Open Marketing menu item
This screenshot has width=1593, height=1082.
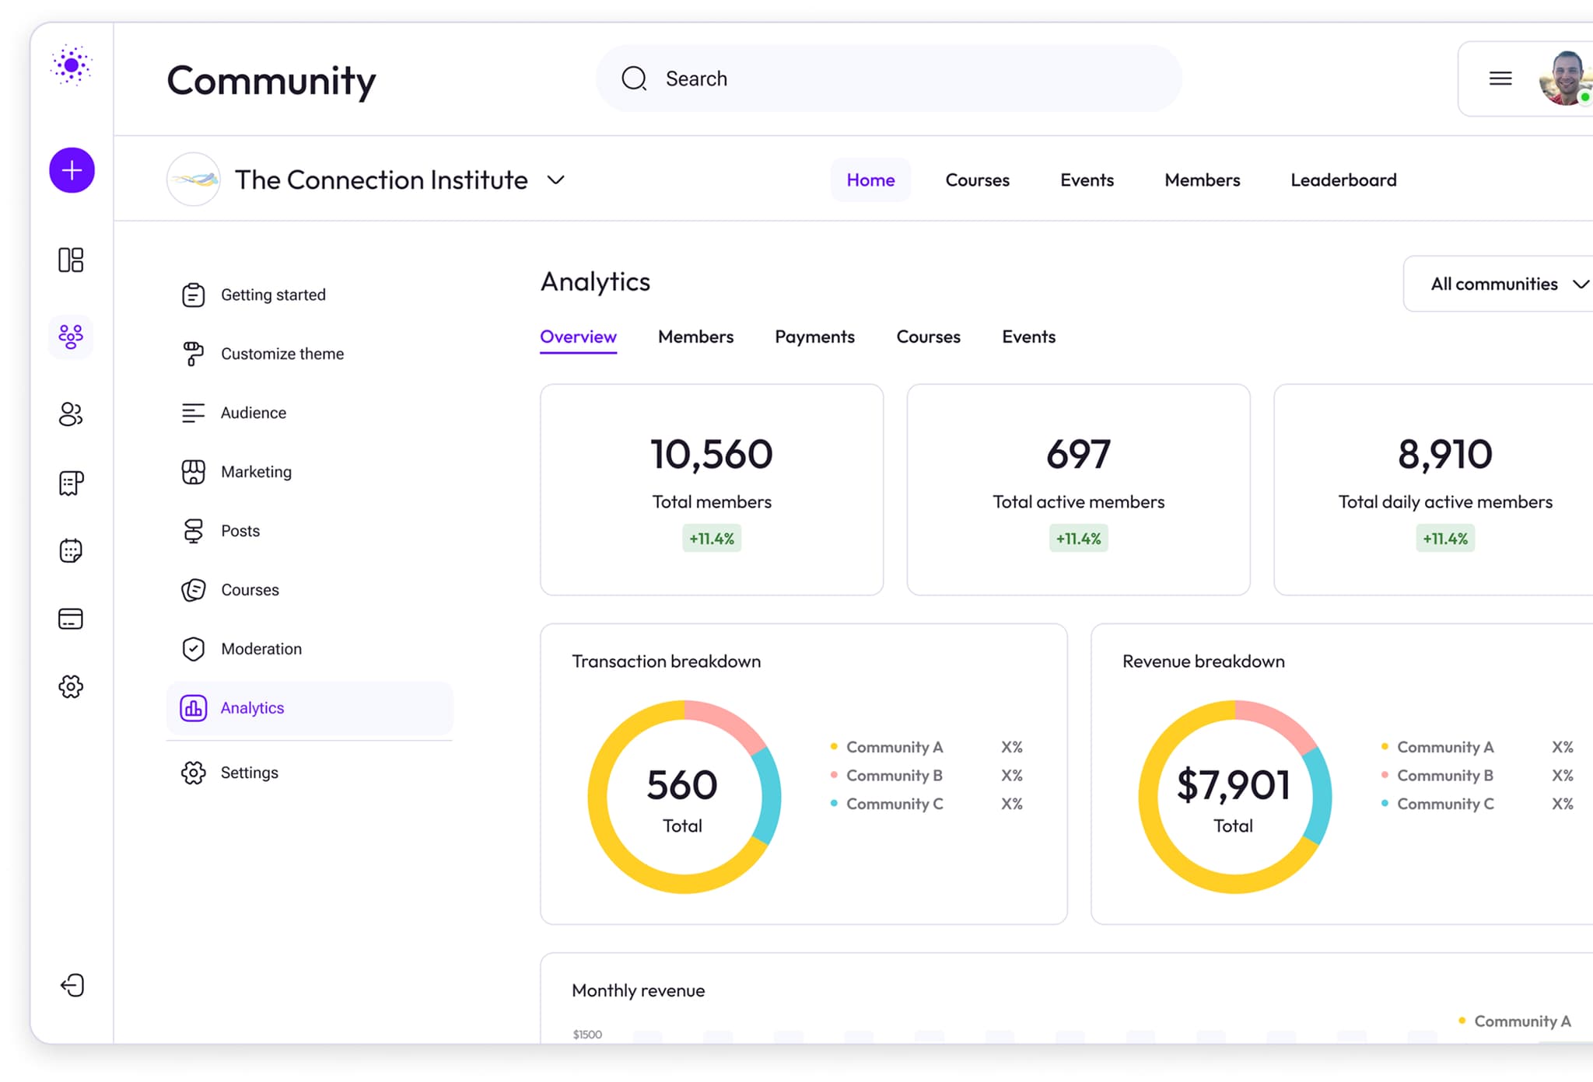309,472
